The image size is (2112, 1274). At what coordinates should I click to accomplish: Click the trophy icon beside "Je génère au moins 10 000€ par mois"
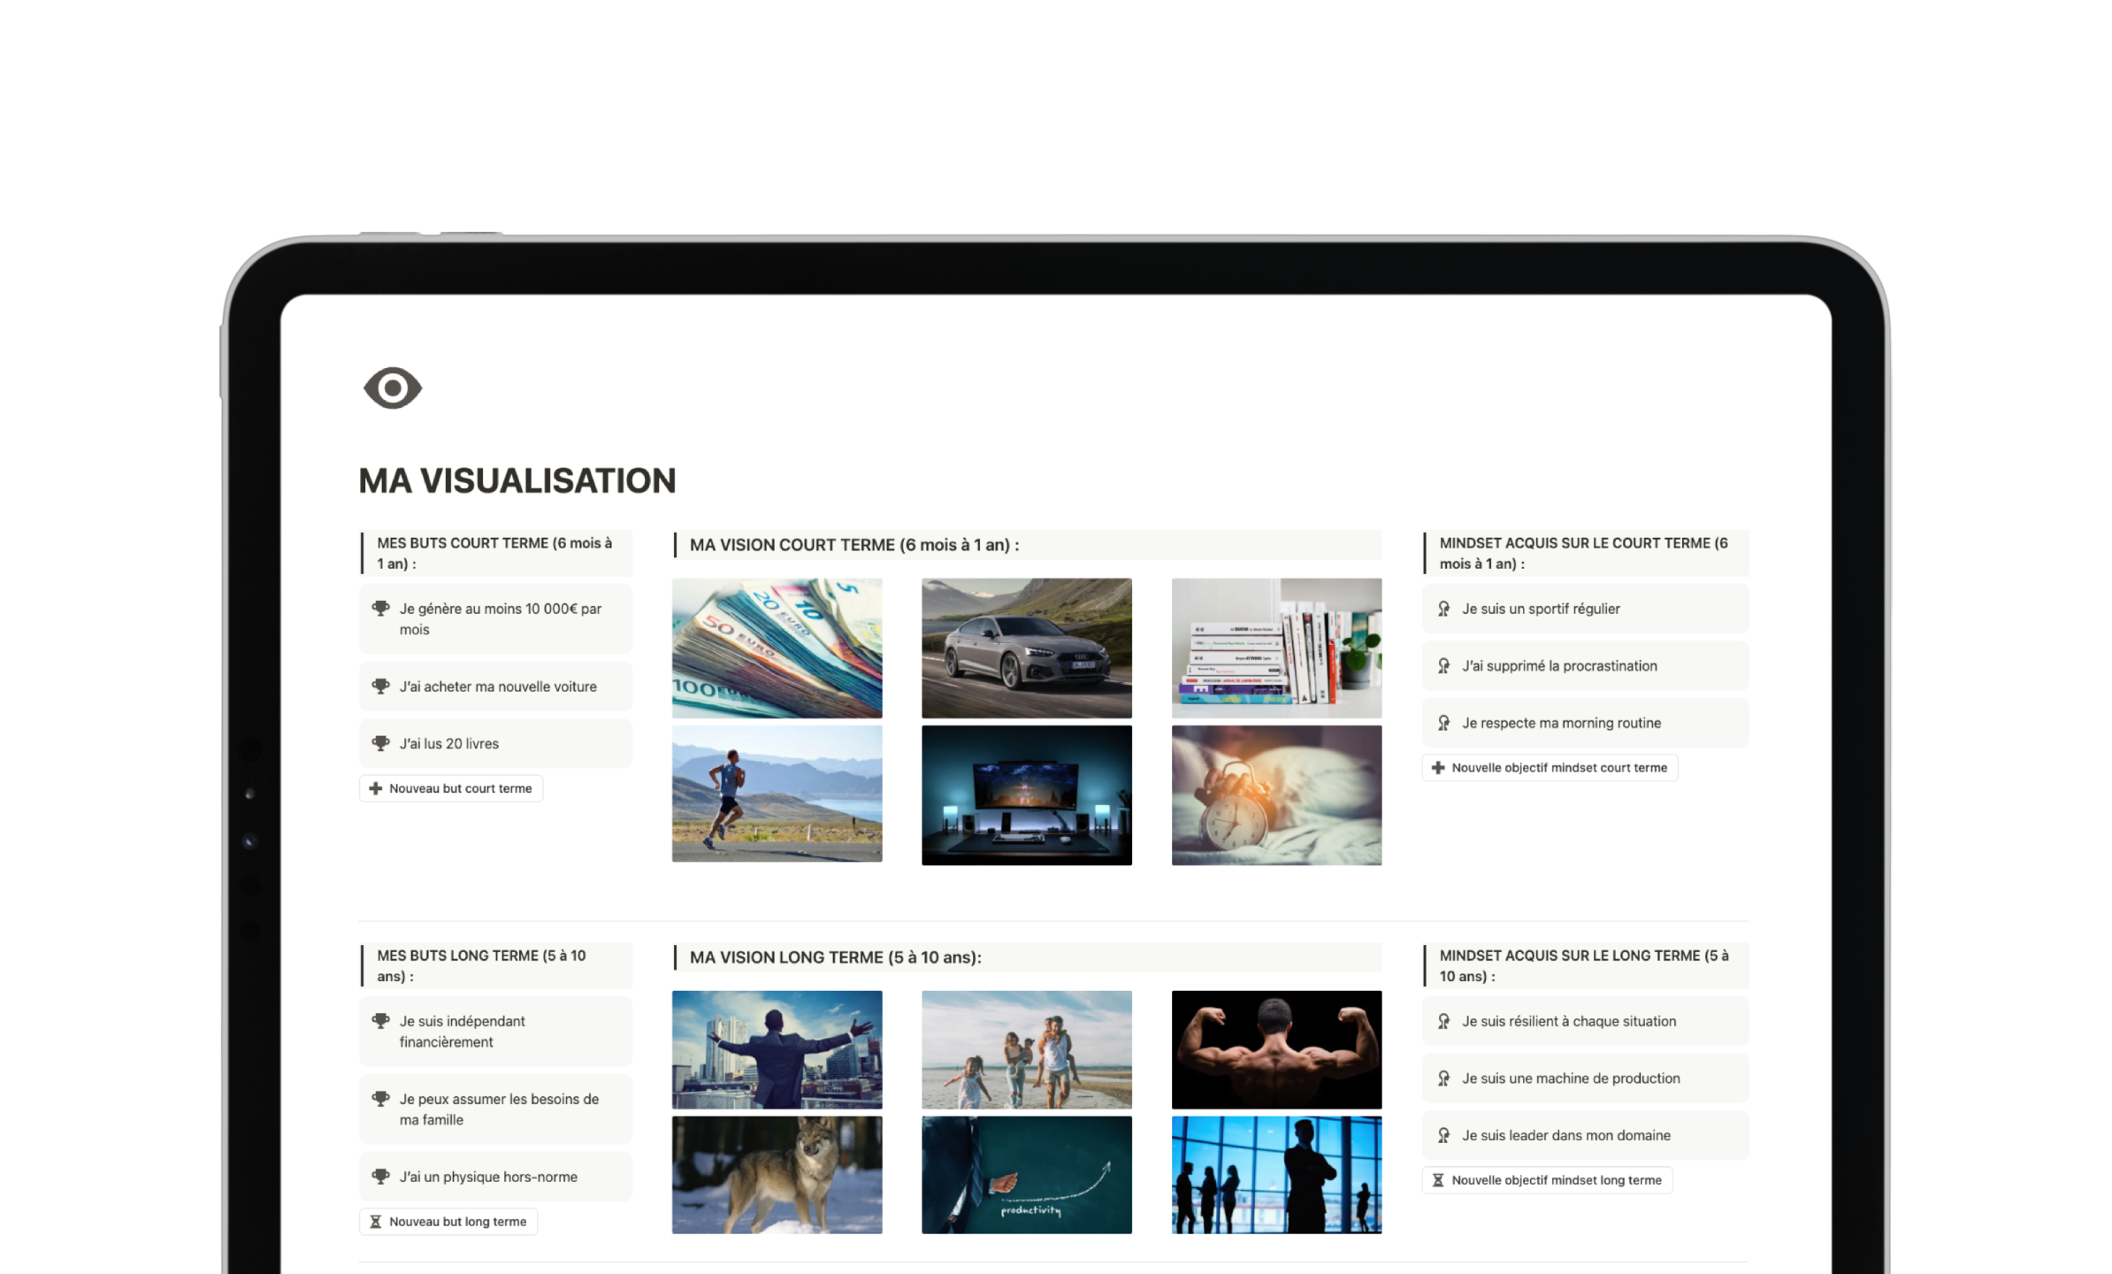tap(381, 608)
